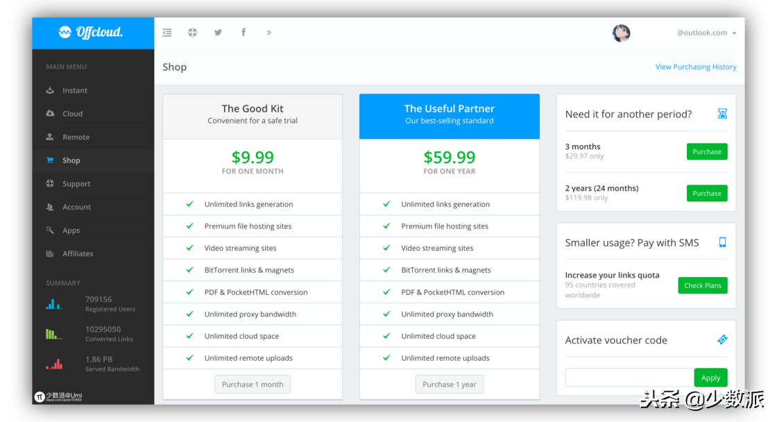Click the hourglass icon beside period heading
The height and width of the screenshot is (422, 777).
coord(722,114)
